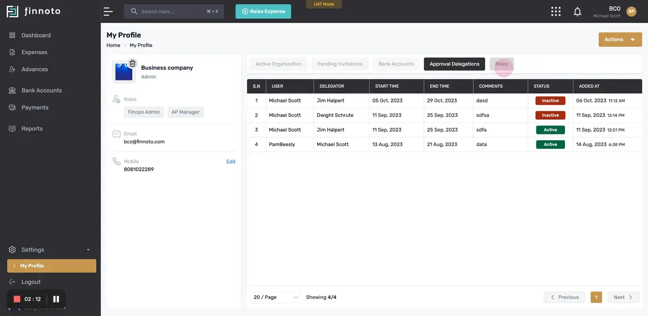
Task: Open the 20 / Page dropdown
Action: point(275,297)
